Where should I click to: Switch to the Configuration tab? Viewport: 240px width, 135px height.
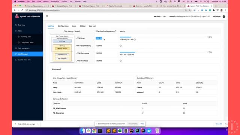tap(63, 26)
